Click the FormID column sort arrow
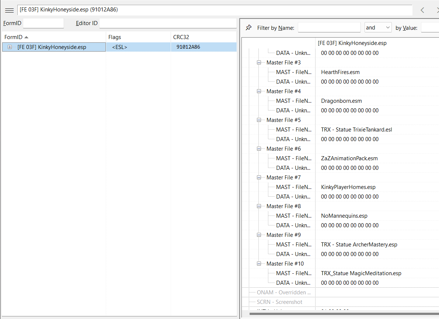439x319 pixels. point(27,37)
